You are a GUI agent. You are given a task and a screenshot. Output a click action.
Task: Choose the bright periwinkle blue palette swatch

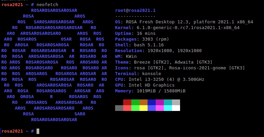pyautogui.click(x=152, y=108)
